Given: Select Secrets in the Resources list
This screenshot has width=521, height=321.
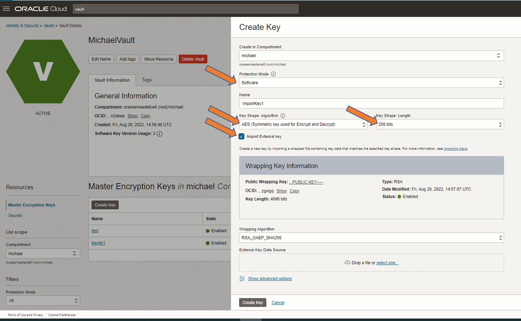Looking at the screenshot, I should click(x=15, y=216).
